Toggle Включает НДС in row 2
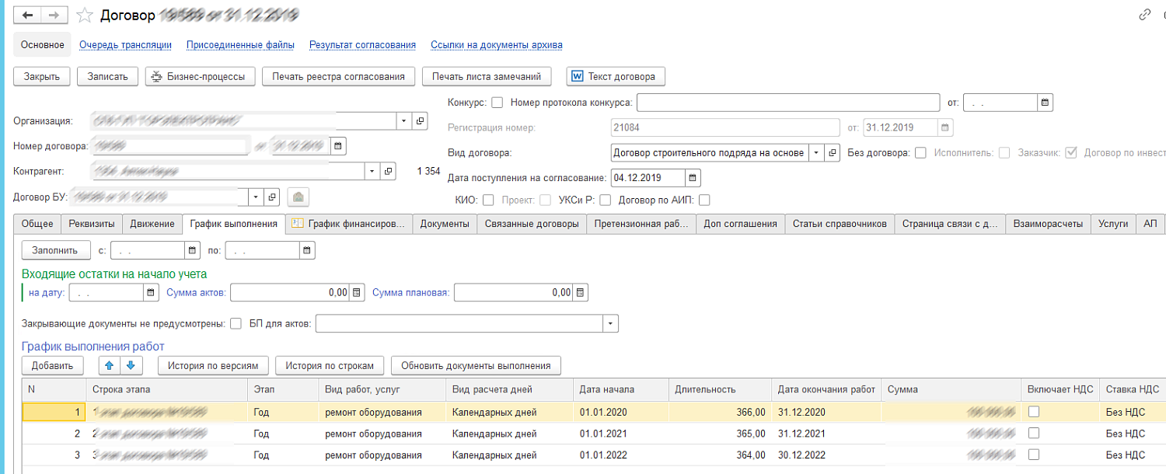This screenshot has height=474, width=1166. coord(1033,434)
